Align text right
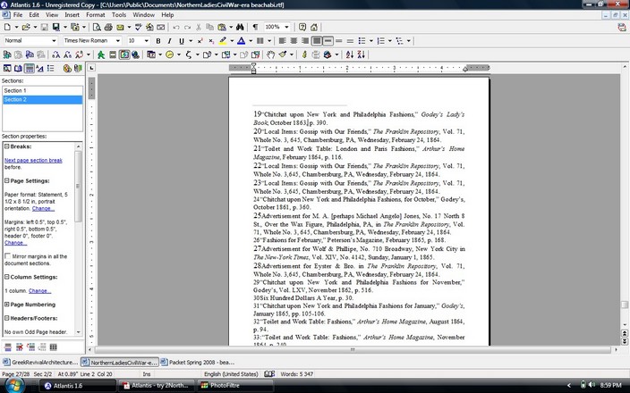This screenshot has width=630, height=393. pyautogui.click(x=305, y=41)
